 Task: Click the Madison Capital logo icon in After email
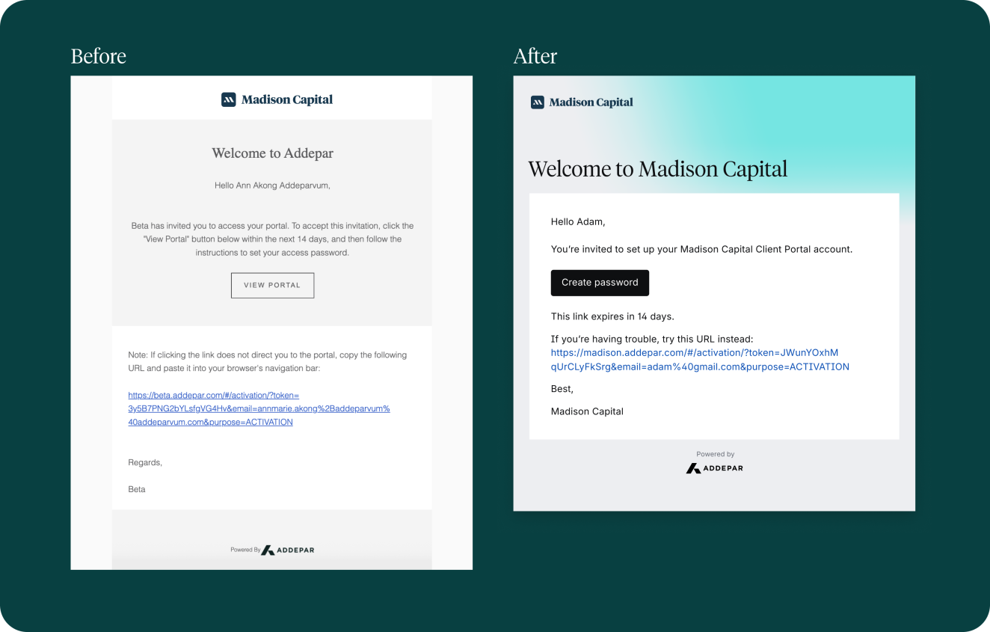tap(538, 102)
